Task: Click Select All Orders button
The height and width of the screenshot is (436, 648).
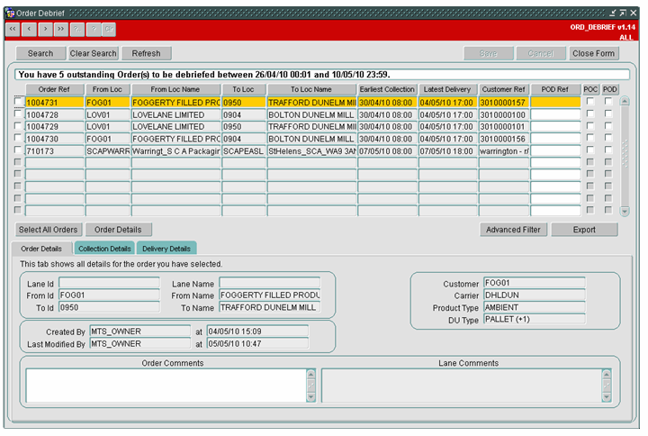Action: [49, 230]
